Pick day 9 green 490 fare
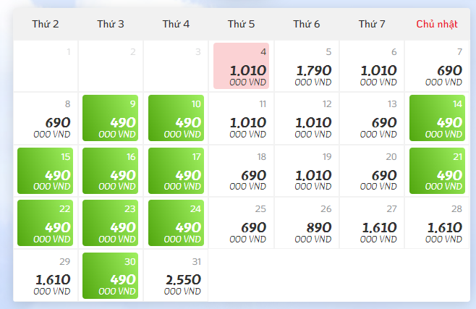This screenshot has height=309, width=476. click(111, 118)
